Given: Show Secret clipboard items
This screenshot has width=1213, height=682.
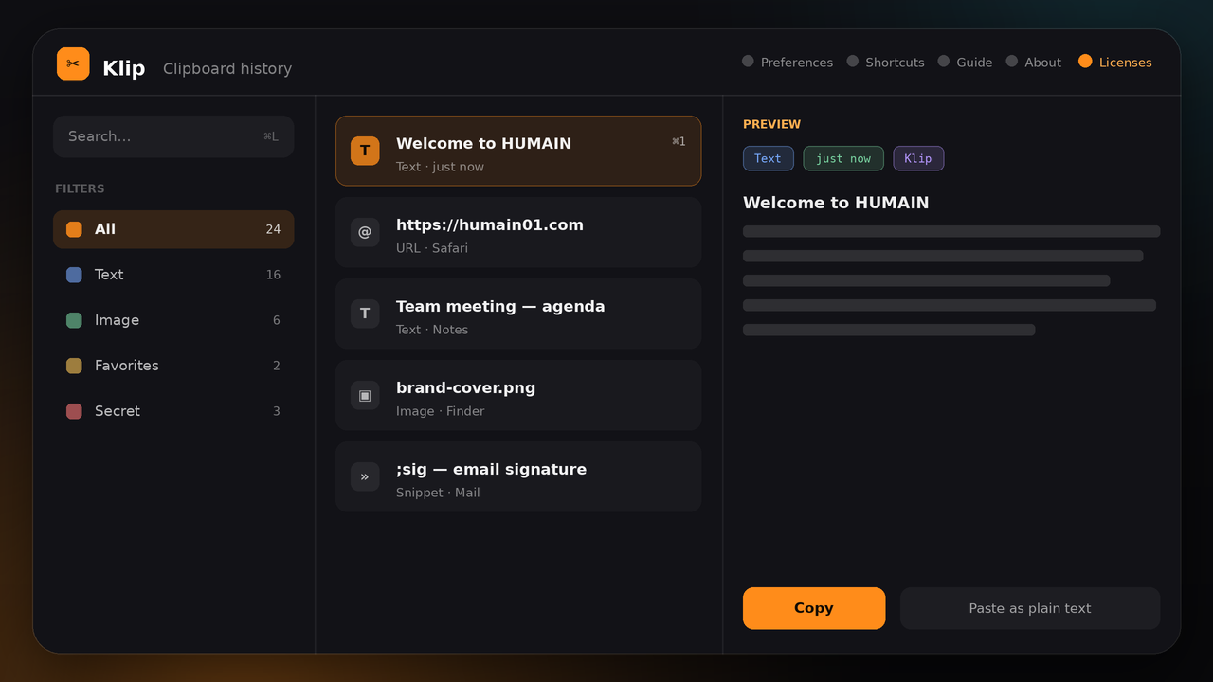Looking at the screenshot, I should (173, 411).
